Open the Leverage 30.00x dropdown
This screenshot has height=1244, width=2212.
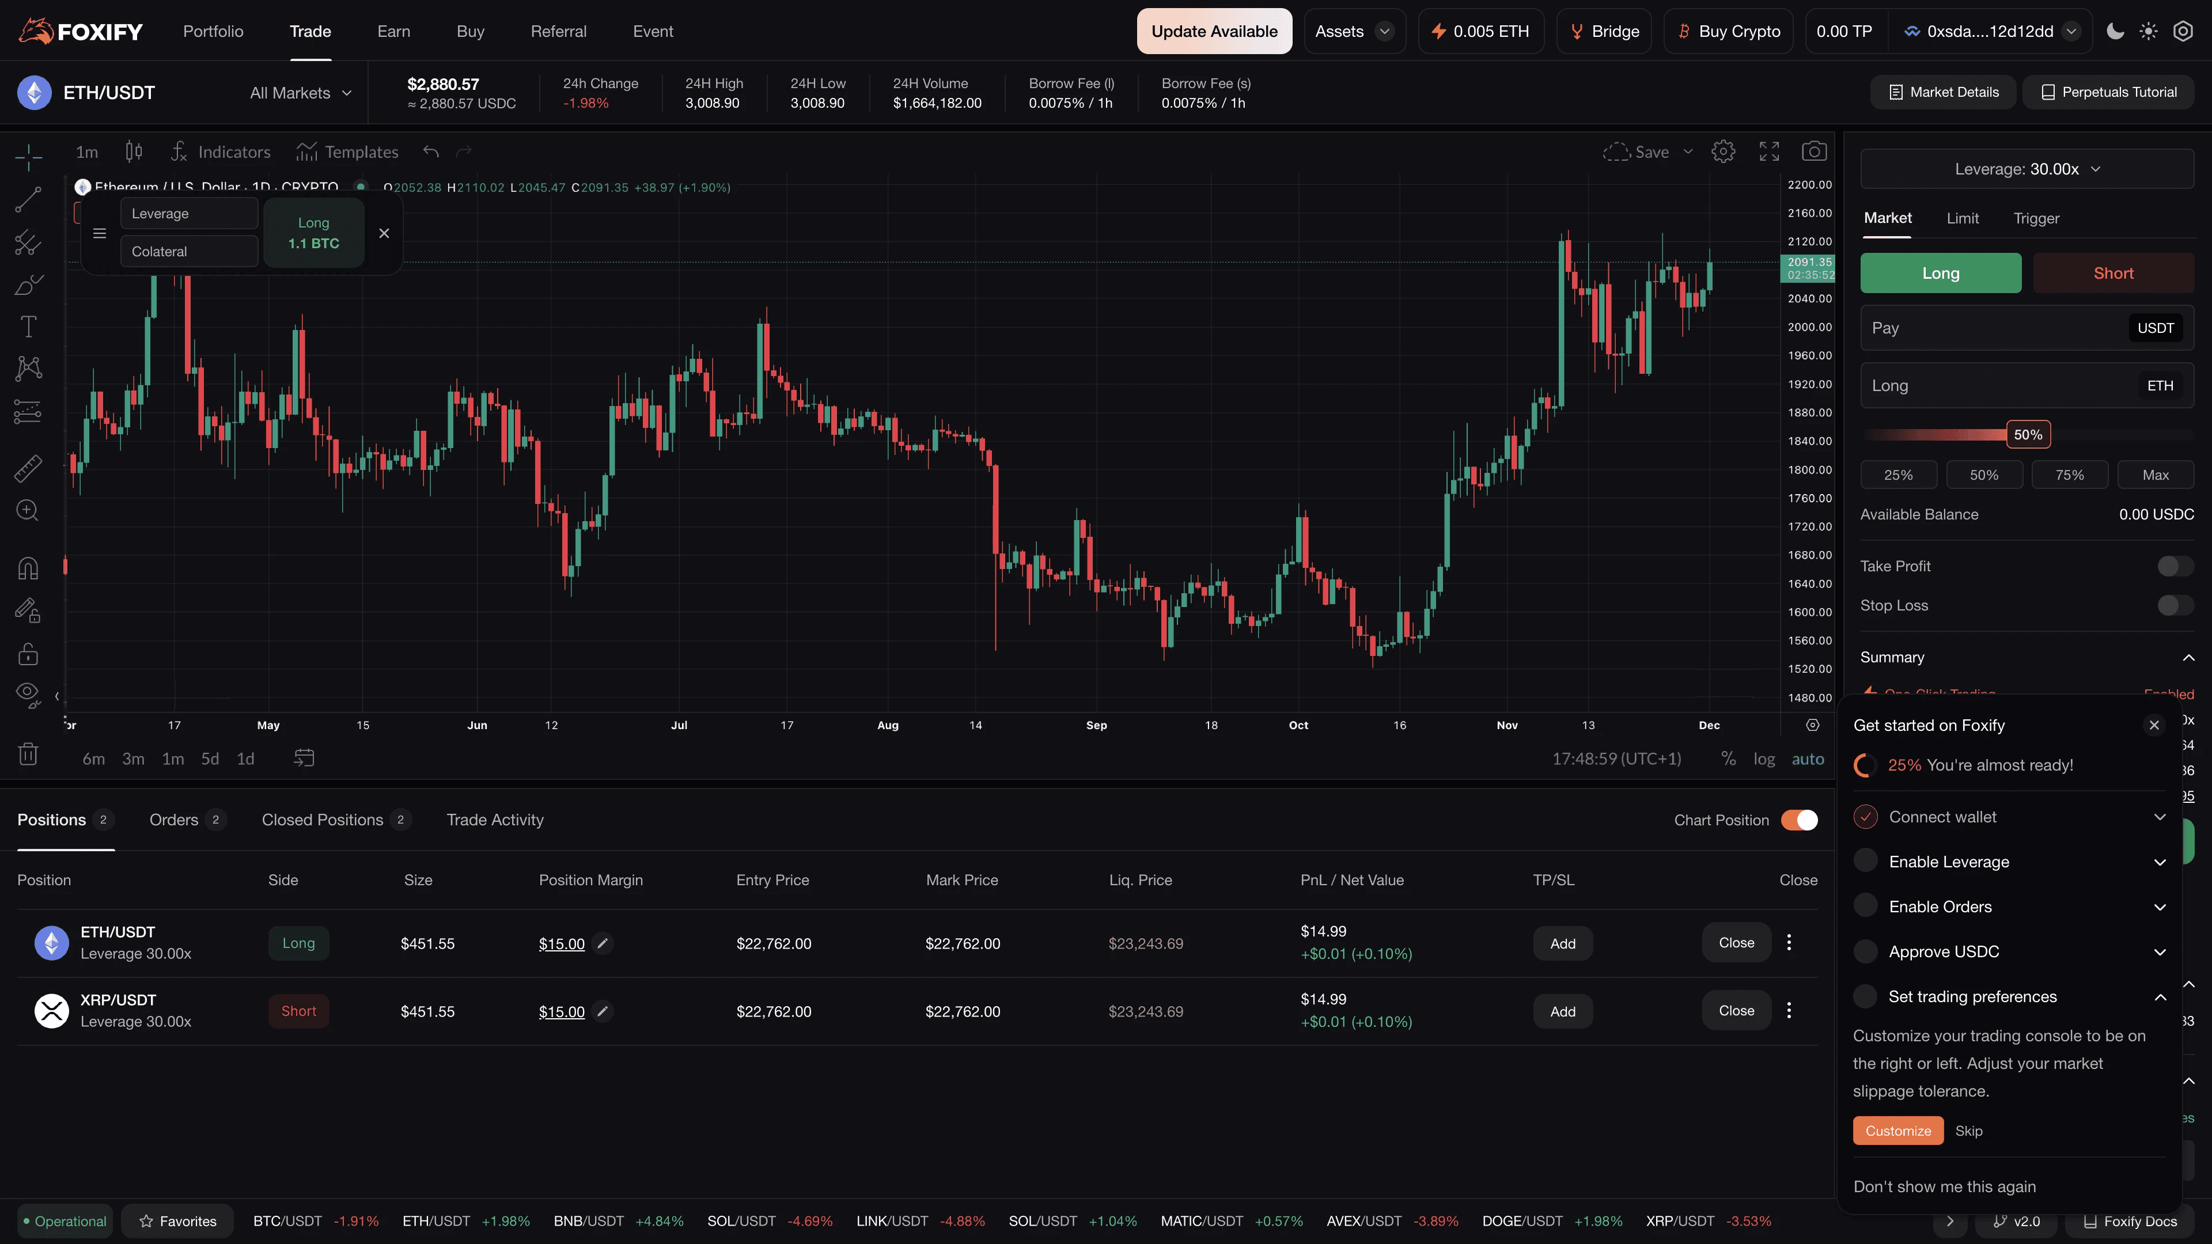[x=2027, y=169]
